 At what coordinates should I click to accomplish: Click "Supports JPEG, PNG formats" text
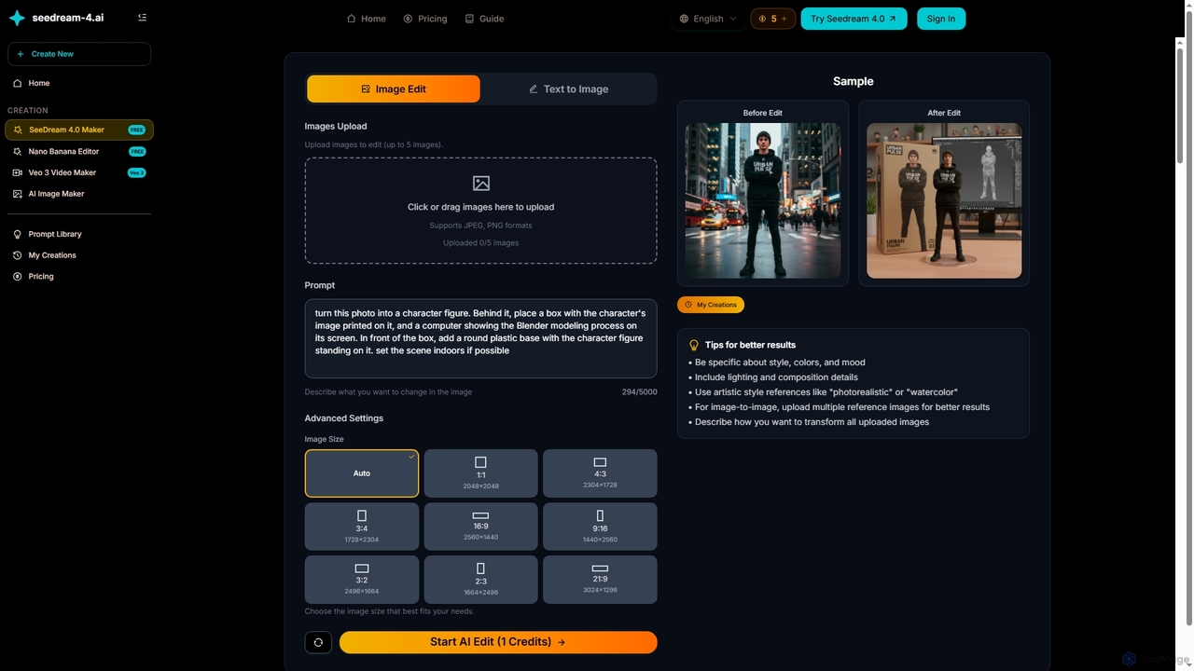pos(480,226)
